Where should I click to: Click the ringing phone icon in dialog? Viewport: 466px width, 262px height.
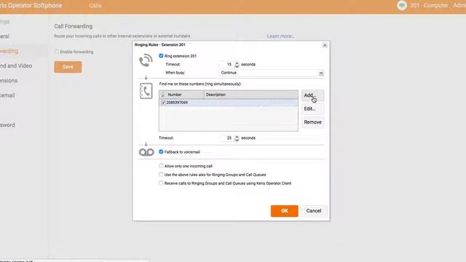click(146, 60)
